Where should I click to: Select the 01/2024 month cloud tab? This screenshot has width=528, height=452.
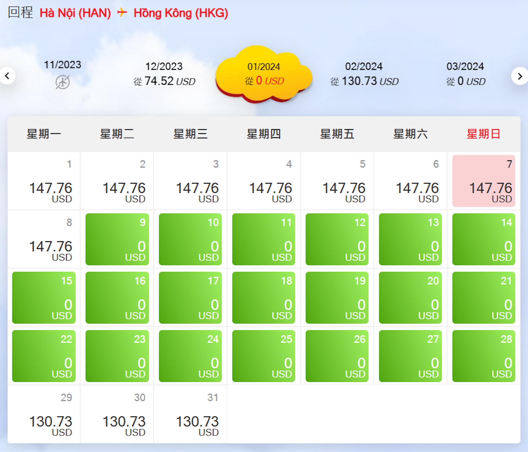(x=264, y=74)
